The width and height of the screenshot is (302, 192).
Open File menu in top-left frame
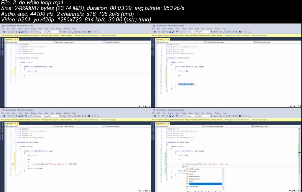(3, 29)
